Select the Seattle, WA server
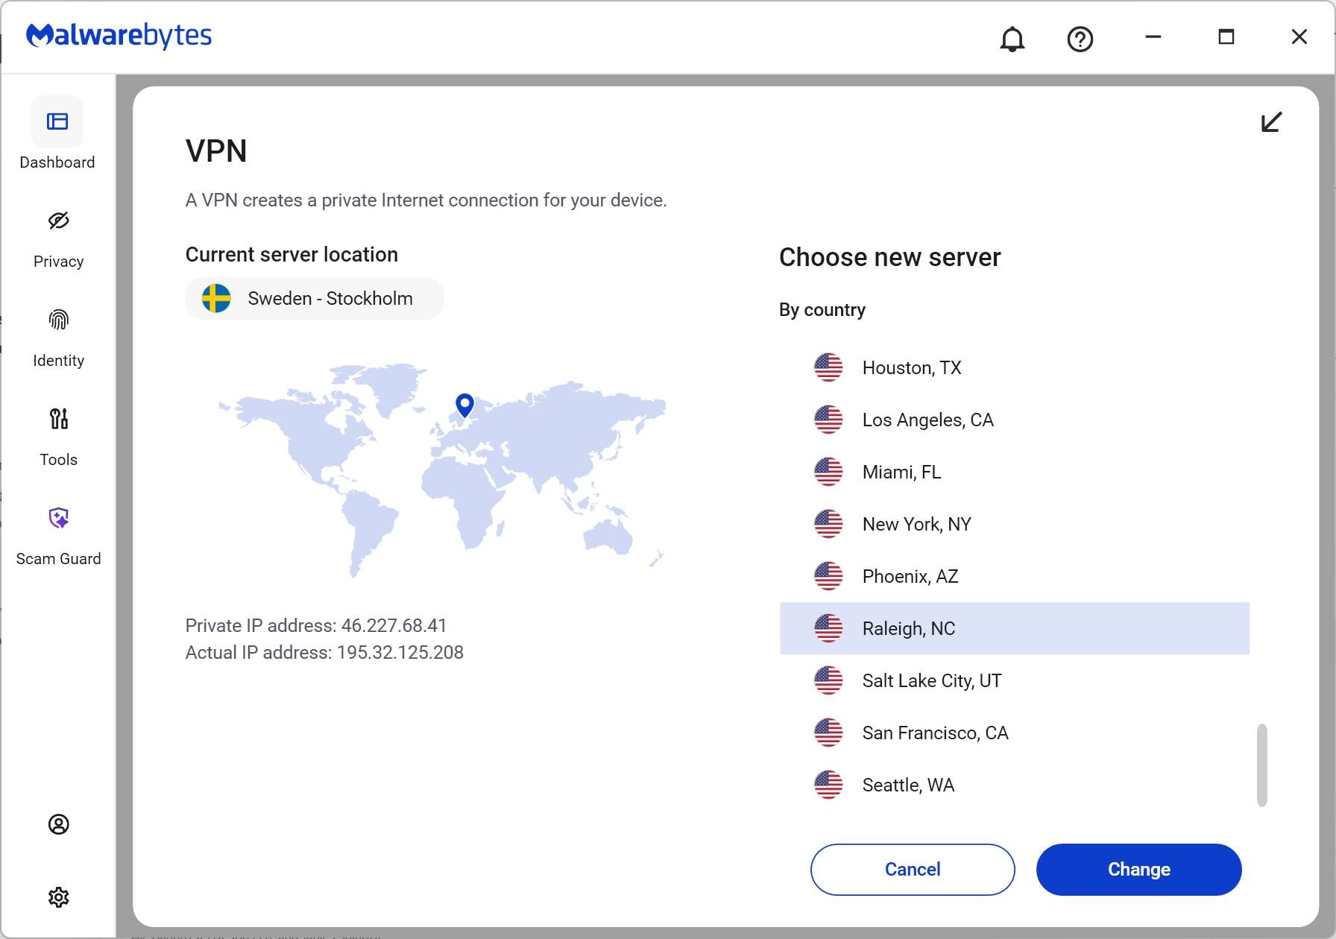 (1015, 785)
